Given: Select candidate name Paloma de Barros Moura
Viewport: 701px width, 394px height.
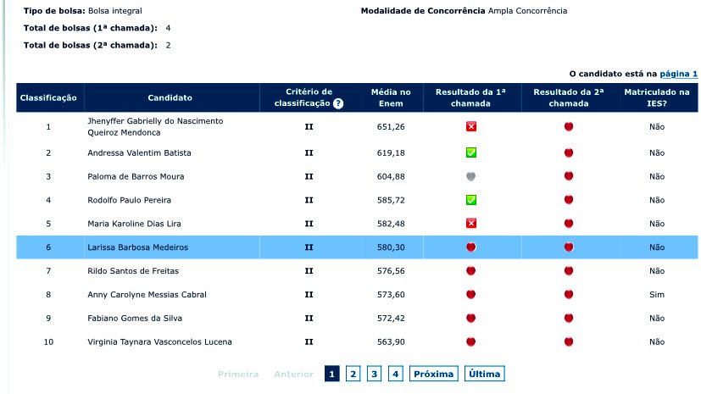Looking at the screenshot, I should tap(136, 176).
